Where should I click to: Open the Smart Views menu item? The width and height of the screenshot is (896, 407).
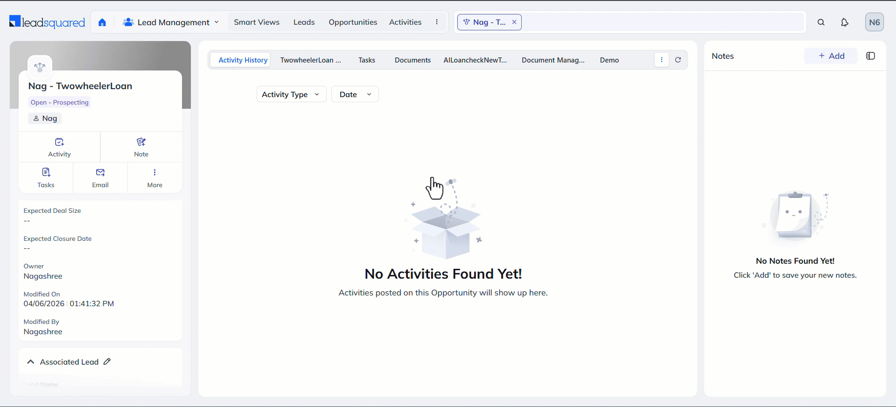[x=257, y=22]
